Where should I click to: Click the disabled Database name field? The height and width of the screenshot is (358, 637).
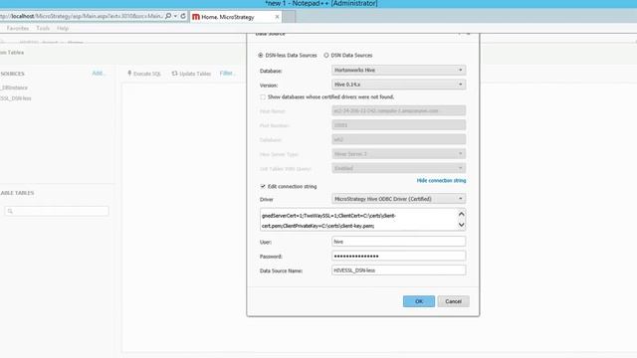(x=398, y=139)
